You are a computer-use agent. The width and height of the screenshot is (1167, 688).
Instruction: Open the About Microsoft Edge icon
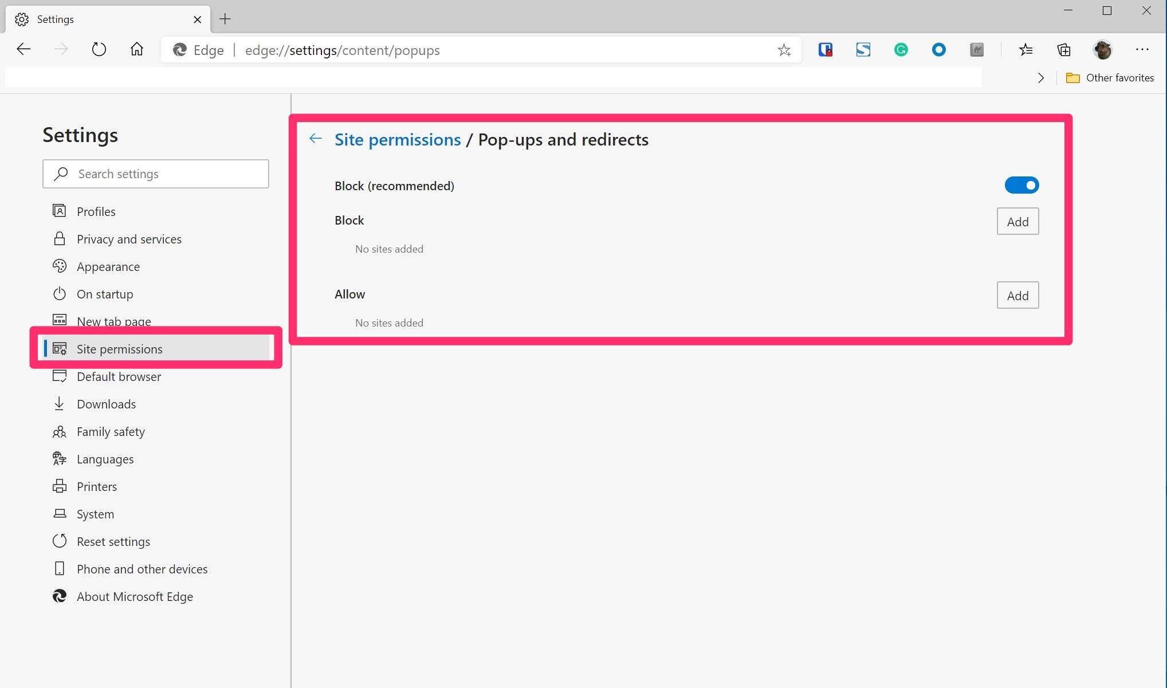click(x=59, y=596)
